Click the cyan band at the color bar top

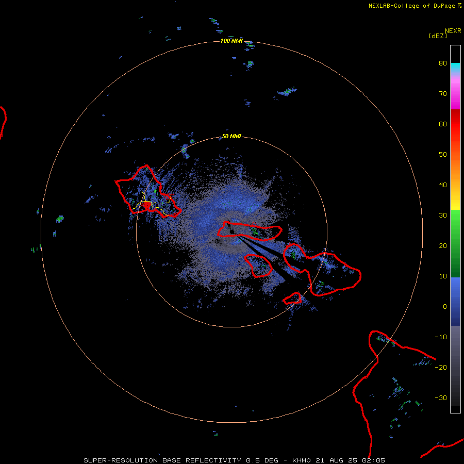pyautogui.click(x=455, y=68)
